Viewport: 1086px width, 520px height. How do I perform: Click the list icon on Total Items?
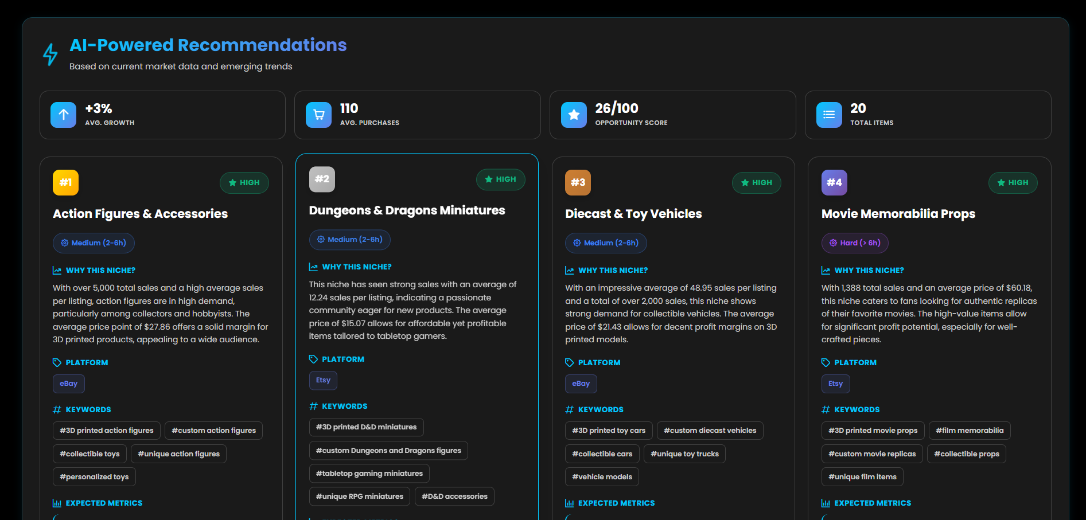pos(828,115)
